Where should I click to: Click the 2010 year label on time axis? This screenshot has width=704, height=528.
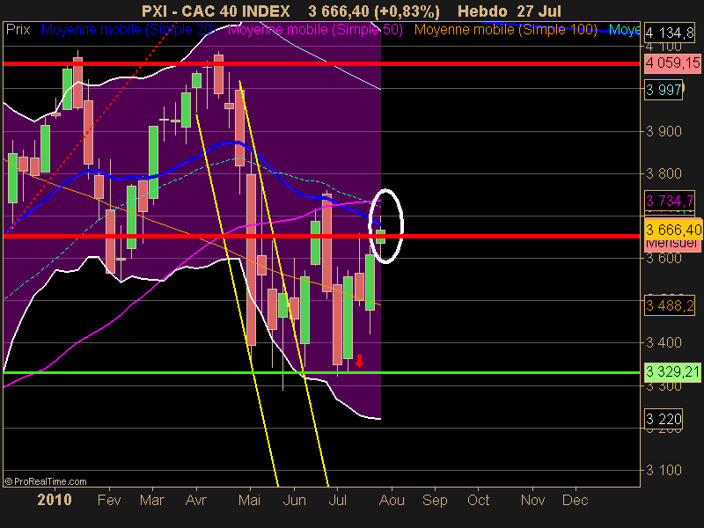(x=55, y=500)
